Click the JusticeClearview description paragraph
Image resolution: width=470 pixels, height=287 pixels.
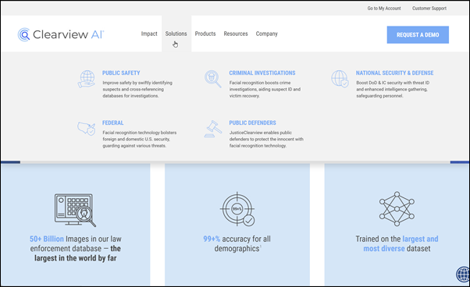[x=266, y=139]
